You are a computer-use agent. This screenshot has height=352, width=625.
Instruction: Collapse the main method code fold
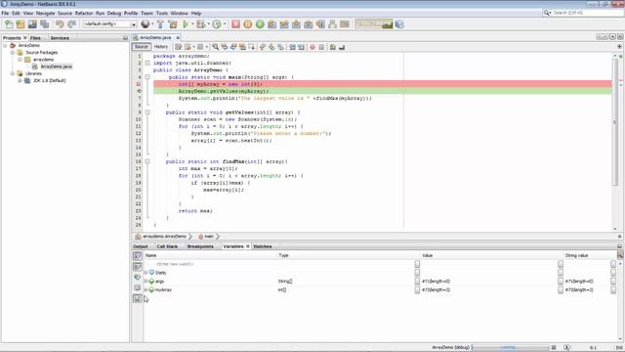click(147, 77)
